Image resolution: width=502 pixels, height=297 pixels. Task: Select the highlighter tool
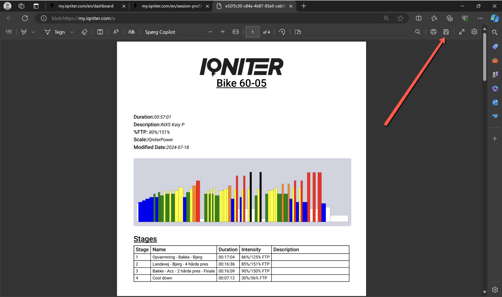(x=24, y=32)
